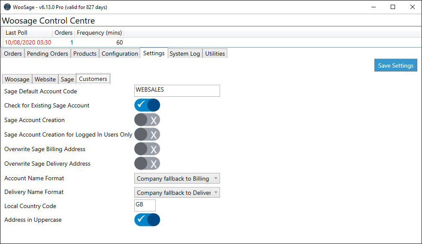Open the Sage settings sub-tab
Viewport: 422px width, 244px height.
(x=67, y=79)
